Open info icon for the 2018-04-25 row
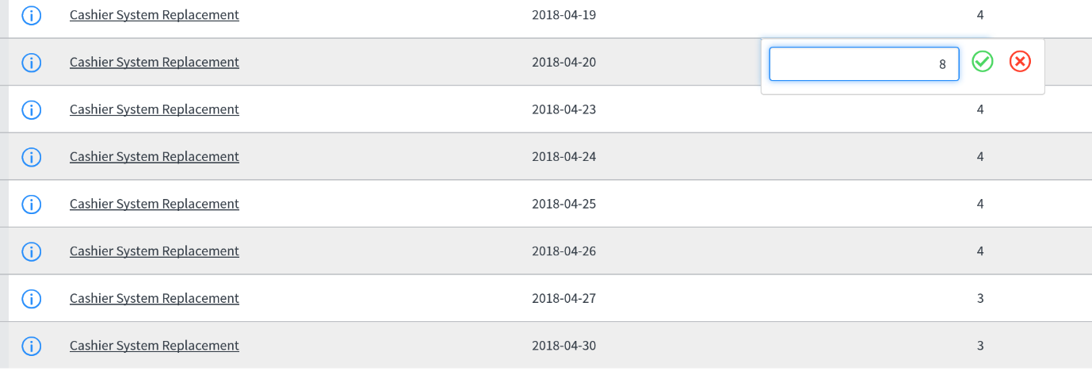This screenshot has width=1092, height=379. 31,204
